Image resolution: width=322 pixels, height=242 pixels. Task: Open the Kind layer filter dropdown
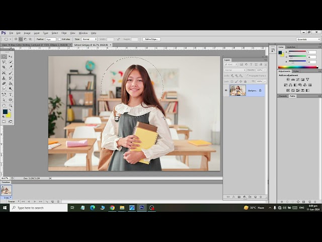pos(231,65)
